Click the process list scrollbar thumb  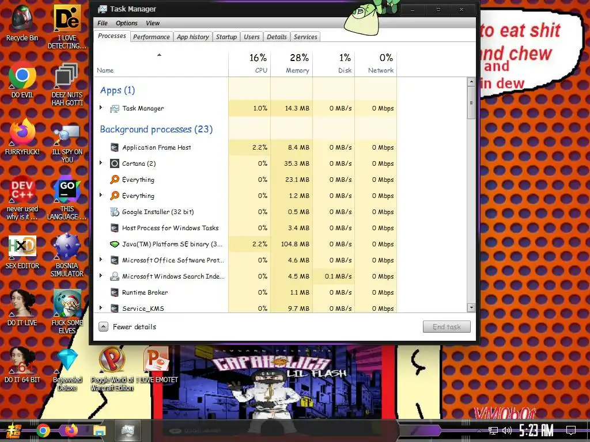tap(471, 102)
